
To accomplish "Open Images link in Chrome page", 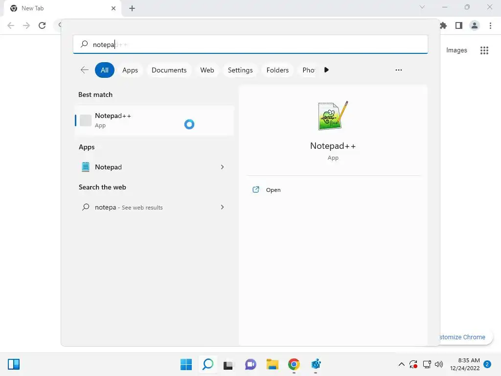I will (x=456, y=50).
